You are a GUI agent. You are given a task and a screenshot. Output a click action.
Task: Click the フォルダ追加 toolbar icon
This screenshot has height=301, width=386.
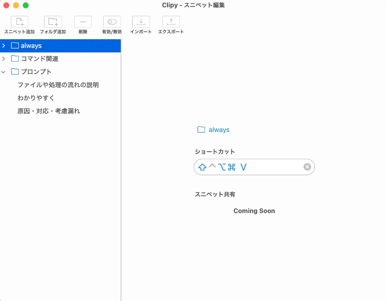[x=52, y=21]
